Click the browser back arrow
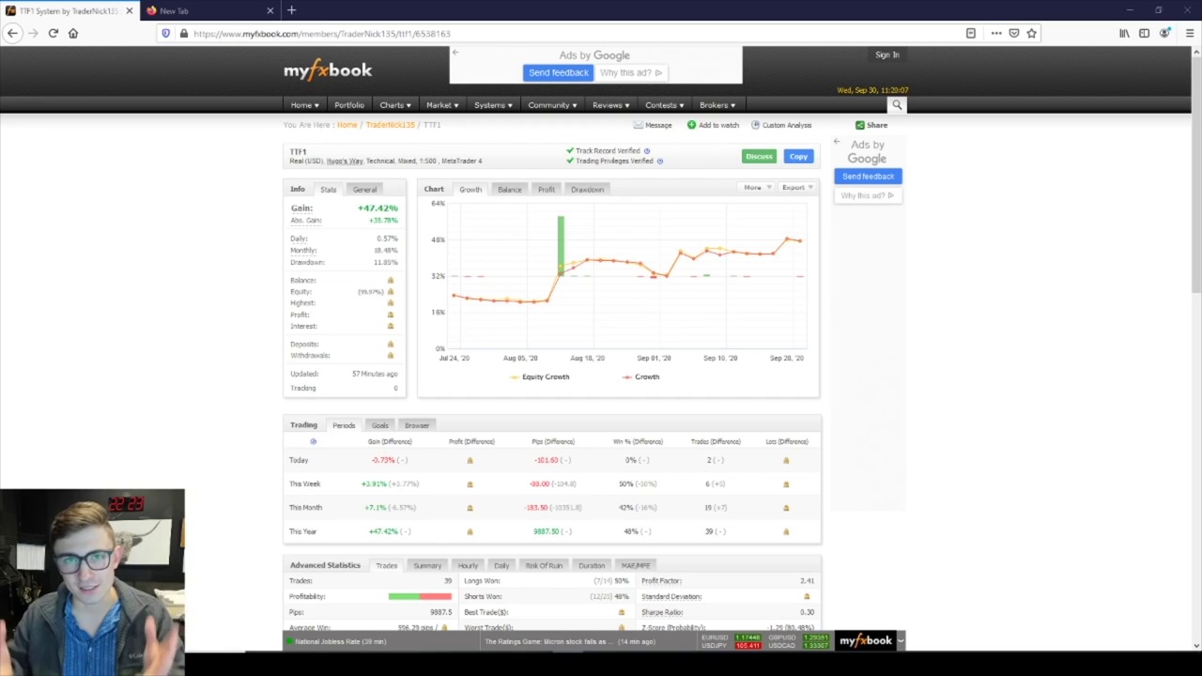 pyautogui.click(x=12, y=33)
